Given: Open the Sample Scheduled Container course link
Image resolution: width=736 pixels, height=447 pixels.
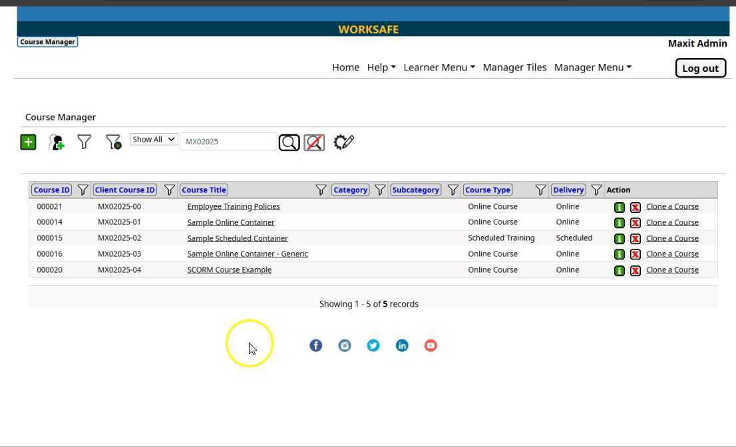Looking at the screenshot, I should (238, 238).
